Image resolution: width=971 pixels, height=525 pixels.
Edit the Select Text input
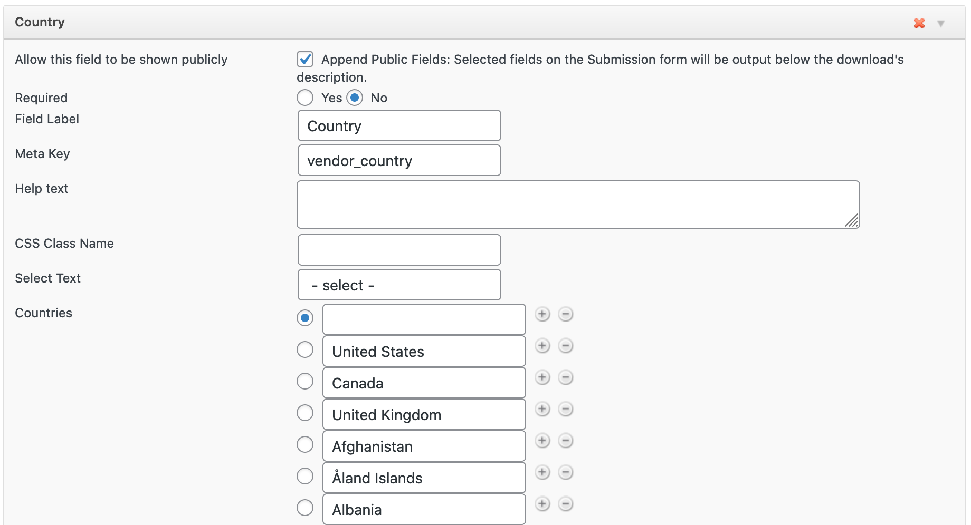click(399, 285)
